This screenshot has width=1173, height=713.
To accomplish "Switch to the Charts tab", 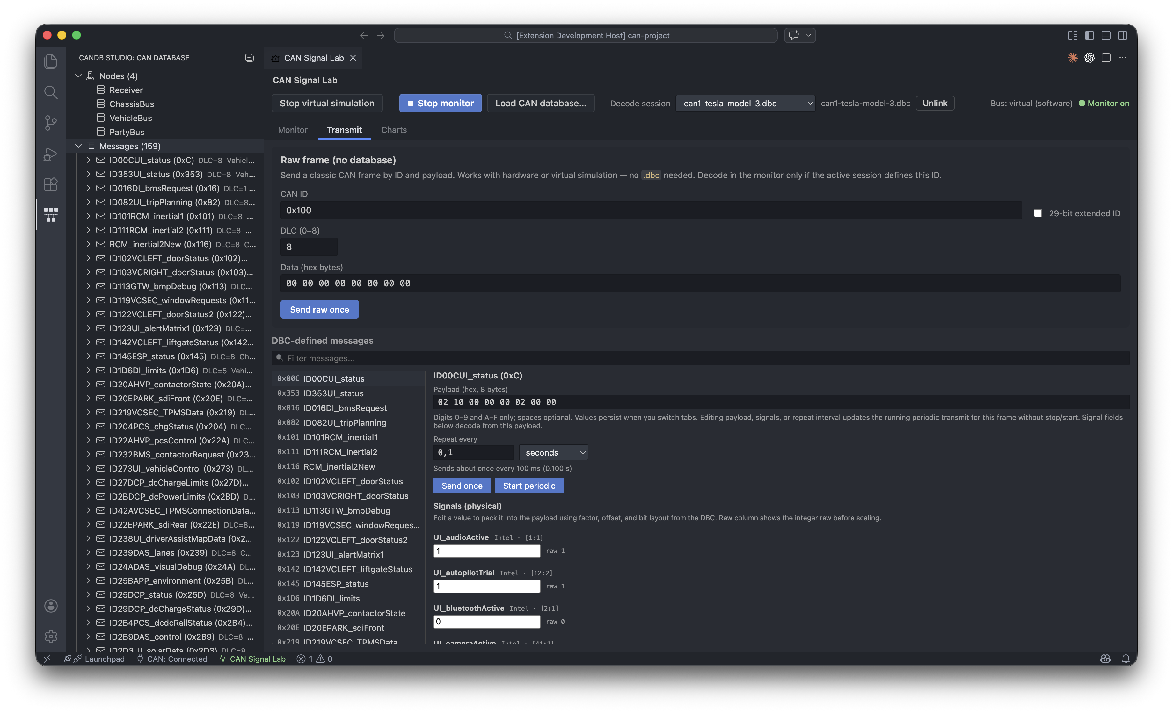I will pyautogui.click(x=394, y=130).
